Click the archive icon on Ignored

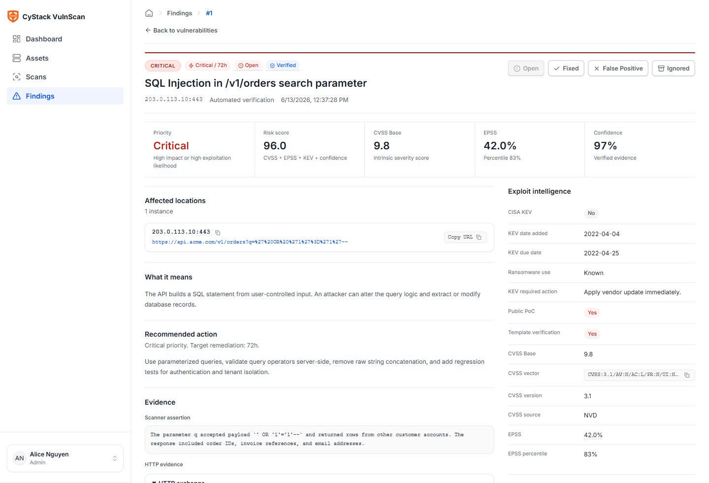(x=661, y=69)
